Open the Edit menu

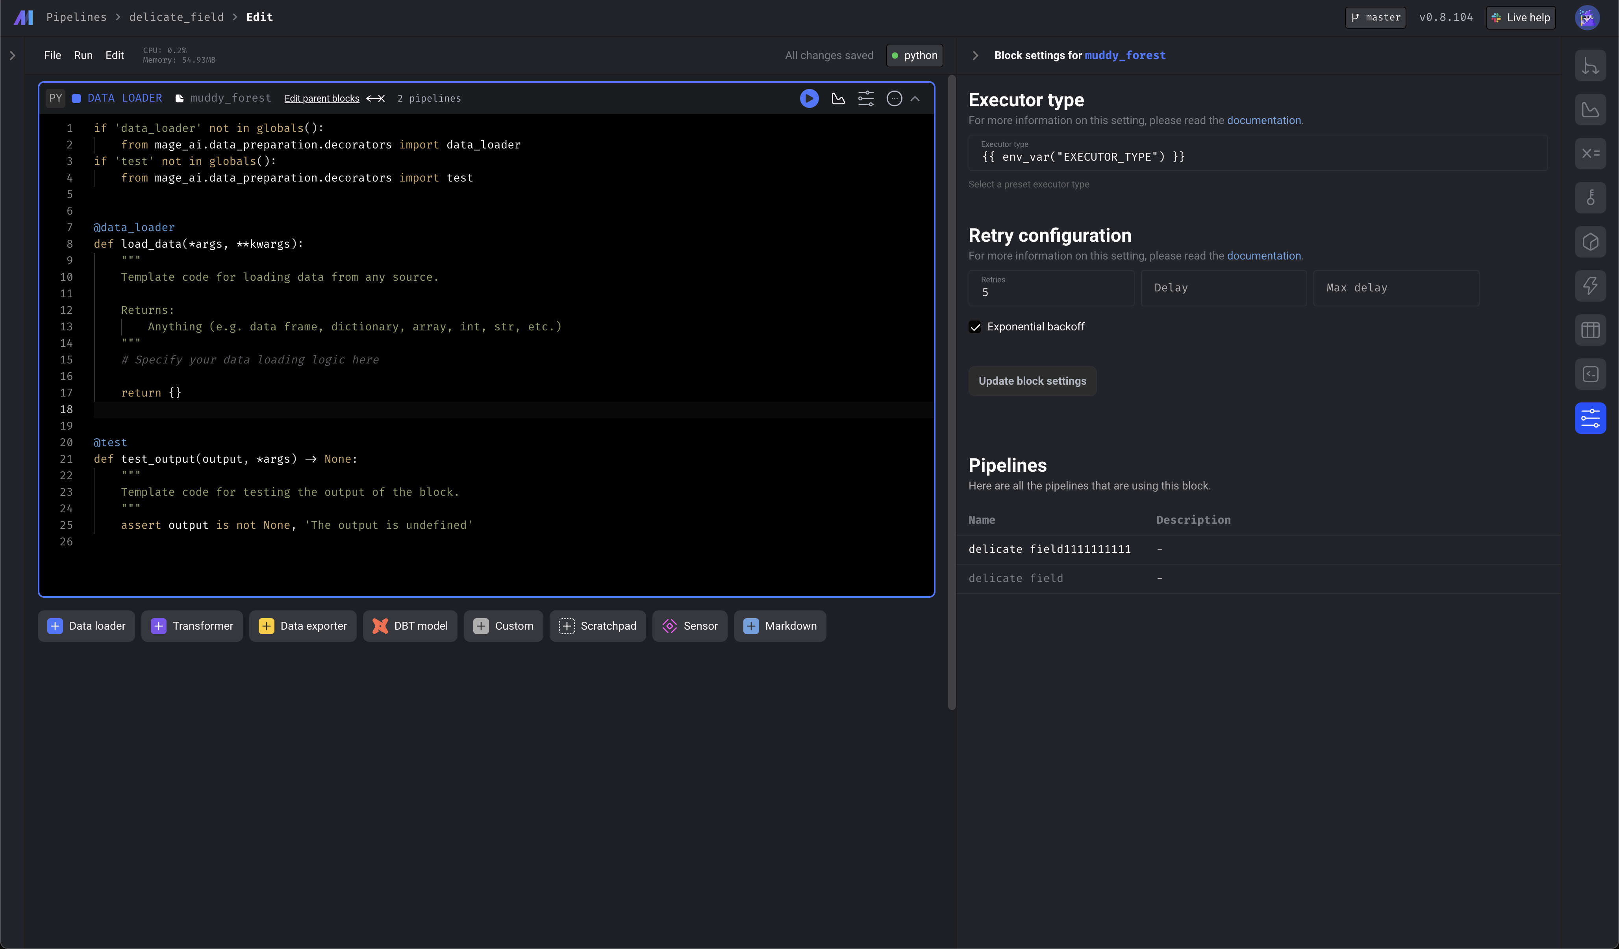tap(114, 55)
